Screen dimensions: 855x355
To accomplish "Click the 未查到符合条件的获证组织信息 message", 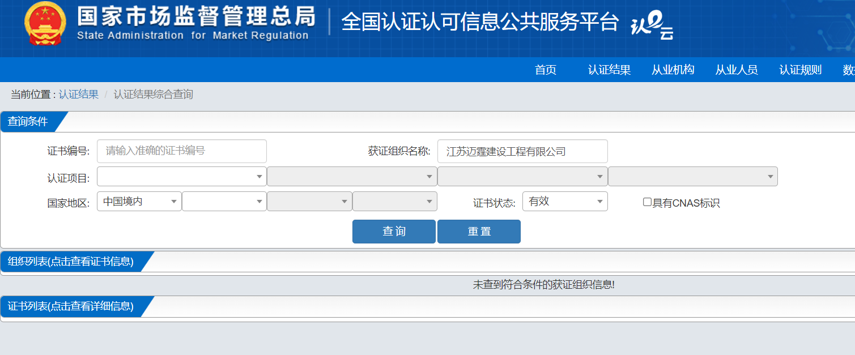I will pyautogui.click(x=544, y=285).
